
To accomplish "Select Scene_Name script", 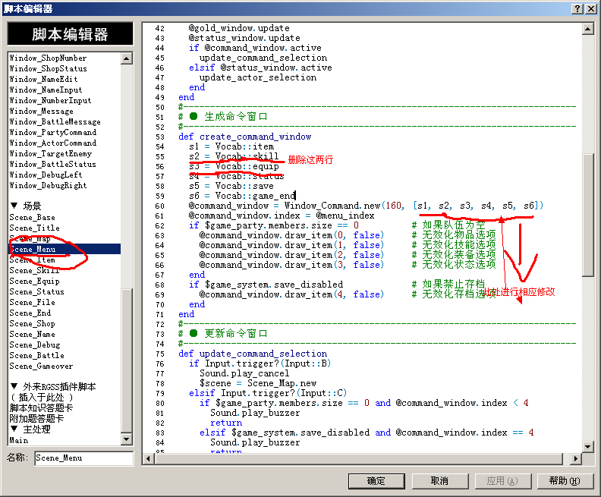I will (32, 334).
